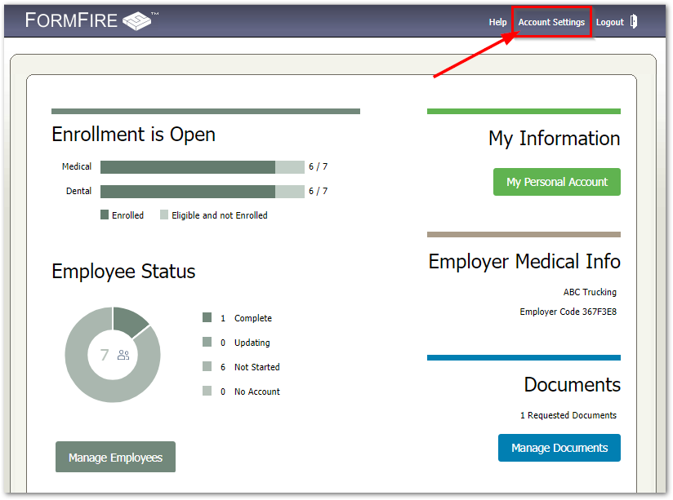Image resolution: width=673 pixels, height=500 pixels.
Task: Click the 'Enrolled' legend label
Action: coord(128,215)
